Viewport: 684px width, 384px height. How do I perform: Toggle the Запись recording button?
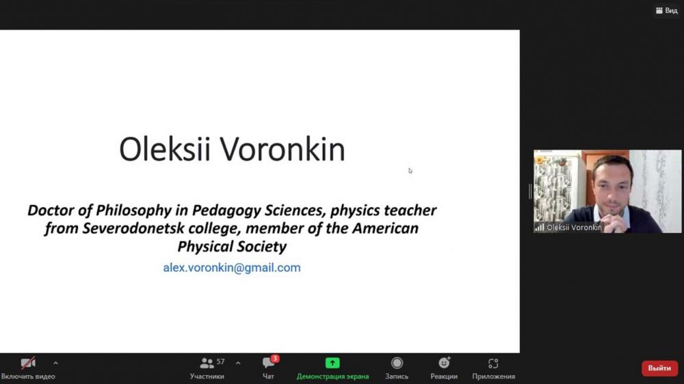397,368
